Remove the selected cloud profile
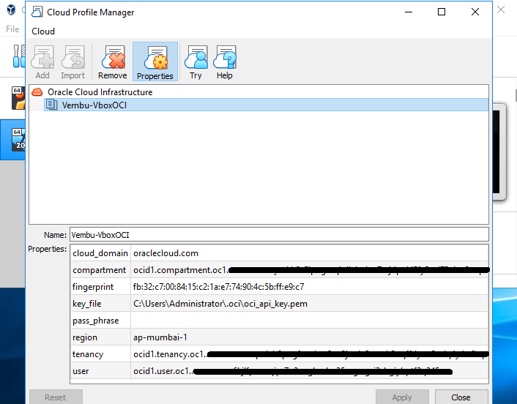This screenshot has height=404, width=517. 113,61
